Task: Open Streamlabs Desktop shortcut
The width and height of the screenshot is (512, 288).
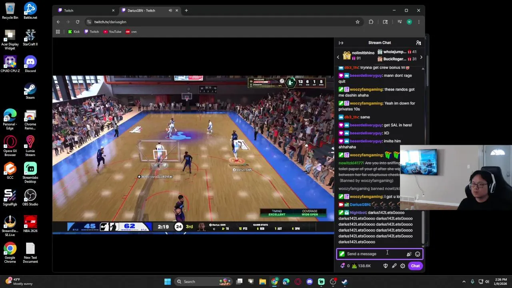Action: 30,173
